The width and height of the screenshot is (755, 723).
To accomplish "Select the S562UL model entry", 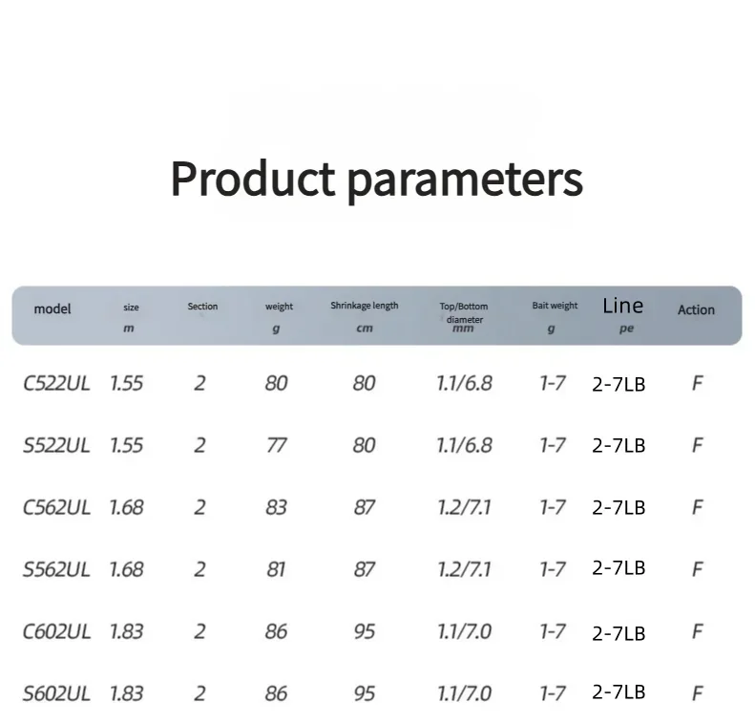I will coord(56,569).
